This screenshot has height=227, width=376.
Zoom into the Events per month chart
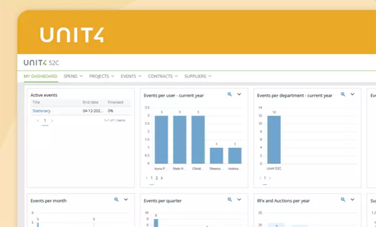[x=116, y=199]
